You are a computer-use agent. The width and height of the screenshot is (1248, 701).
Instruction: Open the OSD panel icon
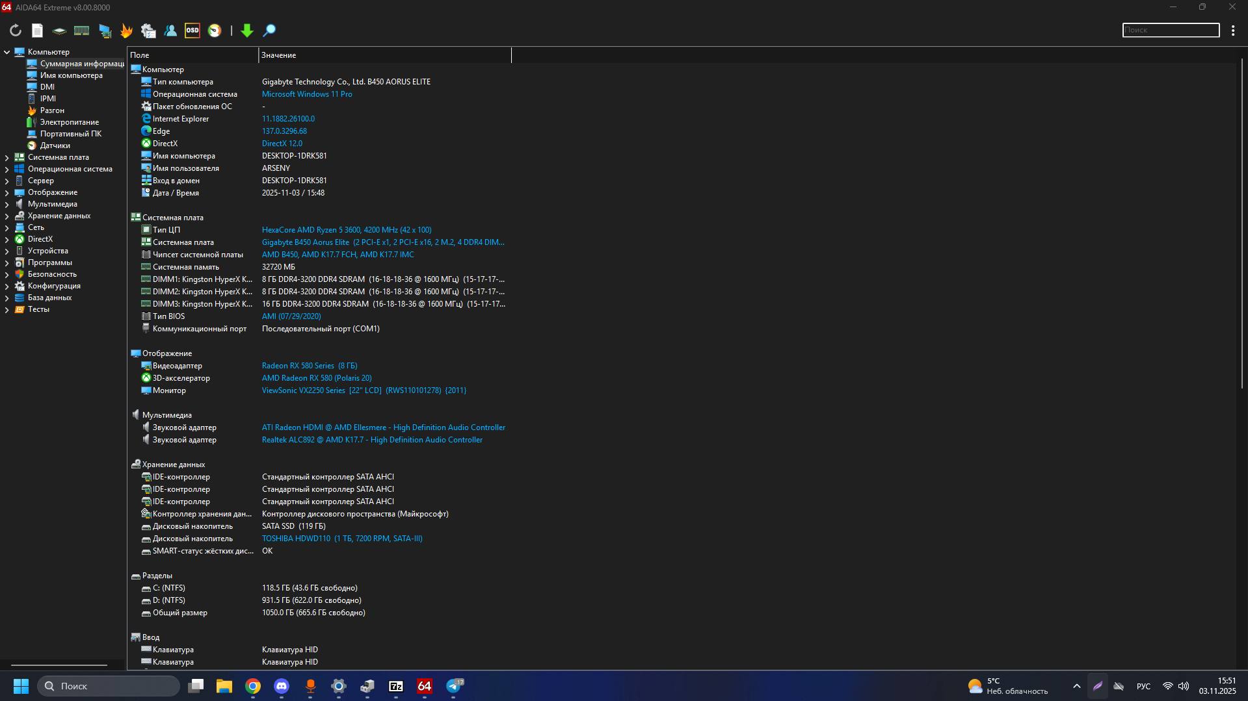pos(192,31)
